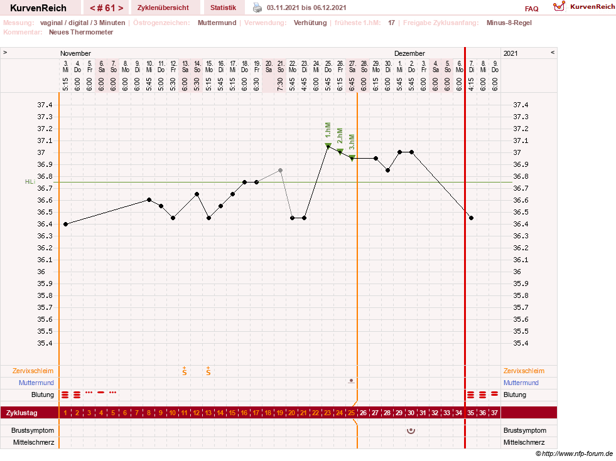This screenshot has width=616, height=461.
Task: Click the breast symptom icon on day 30
Action: click(x=411, y=431)
